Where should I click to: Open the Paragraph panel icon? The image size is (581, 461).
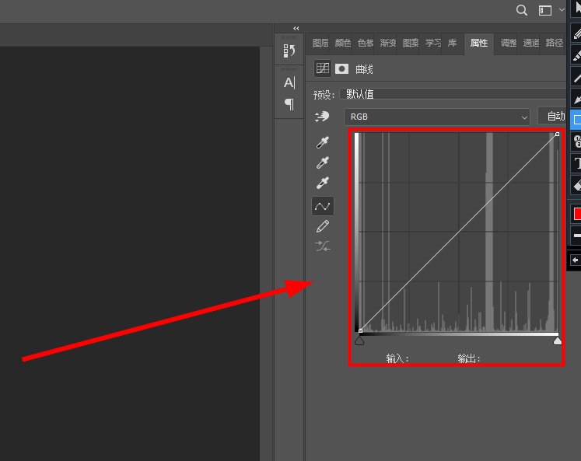pyautogui.click(x=289, y=103)
